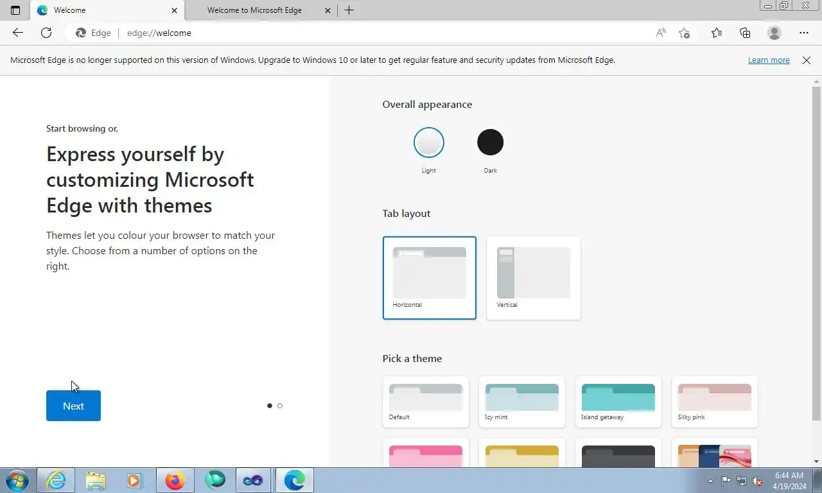The width and height of the screenshot is (822, 493).
Task: Click the Microsoft Edge taskbar icon
Action: coord(294,480)
